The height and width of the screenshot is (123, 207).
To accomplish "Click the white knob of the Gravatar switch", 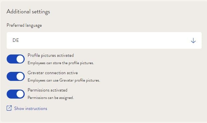I will click(20, 77).
